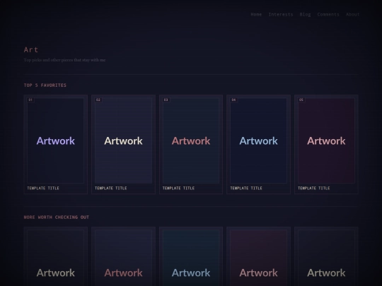Click Template Title under card 05
382x286 pixels.
[x=314, y=189]
